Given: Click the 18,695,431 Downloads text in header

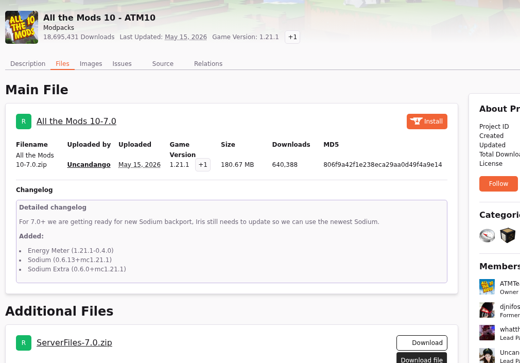Looking at the screenshot, I should pos(79,37).
